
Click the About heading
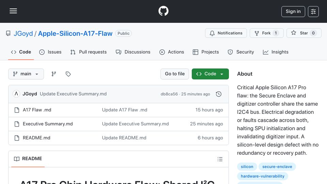point(245,74)
